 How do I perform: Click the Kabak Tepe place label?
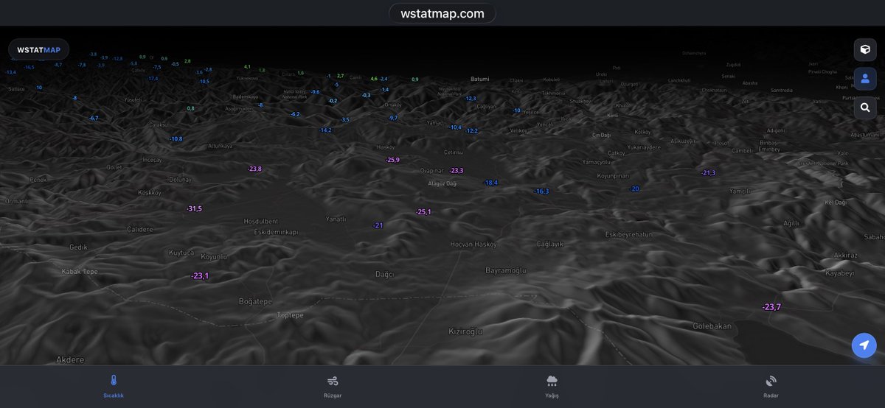tap(80, 272)
